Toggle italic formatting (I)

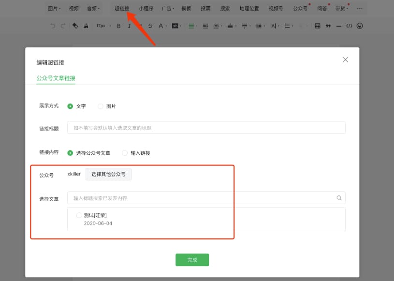129,26
